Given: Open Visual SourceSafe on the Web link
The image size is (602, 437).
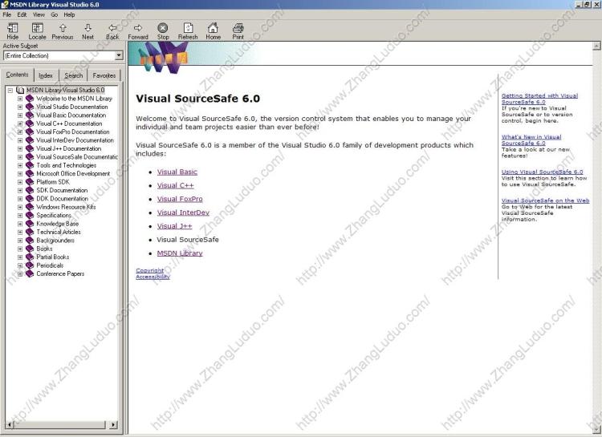Looking at the screenshot, I should pyautogui.click(x=545, y=200).
